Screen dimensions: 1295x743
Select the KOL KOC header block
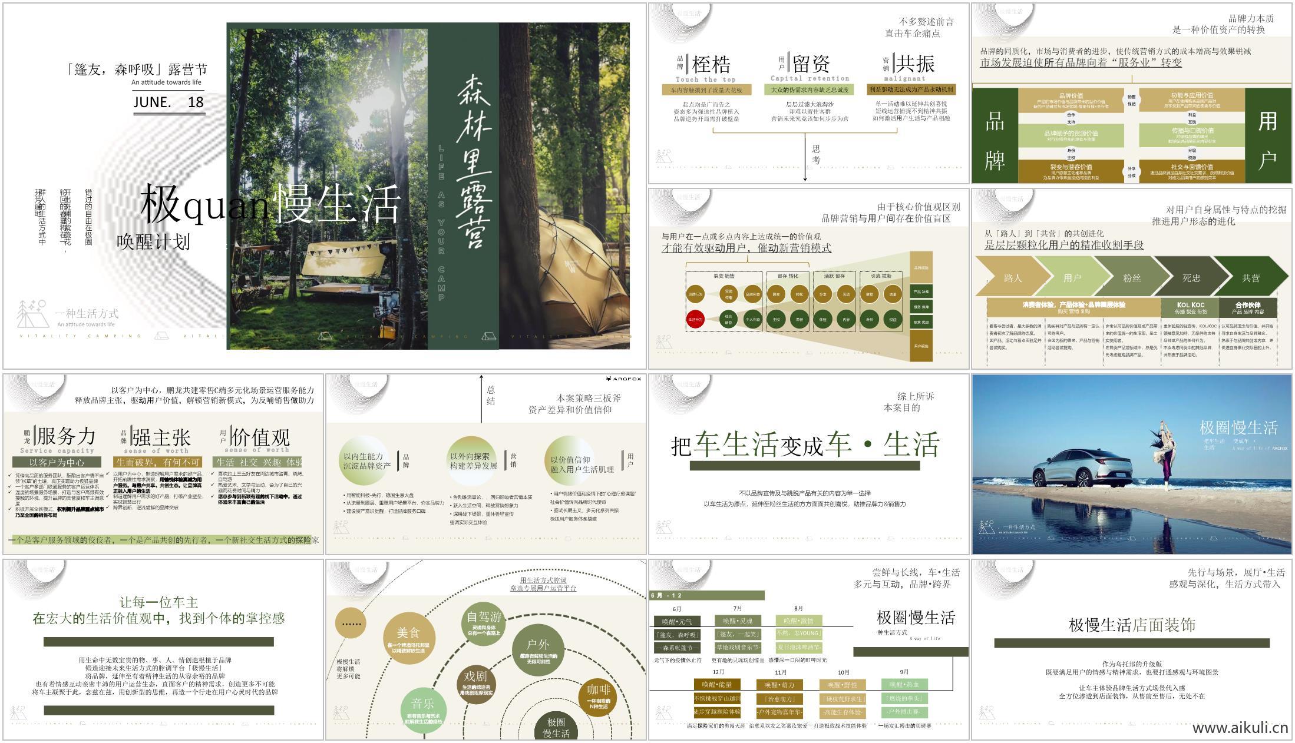pyautogui.click(x=1190, y=307)
